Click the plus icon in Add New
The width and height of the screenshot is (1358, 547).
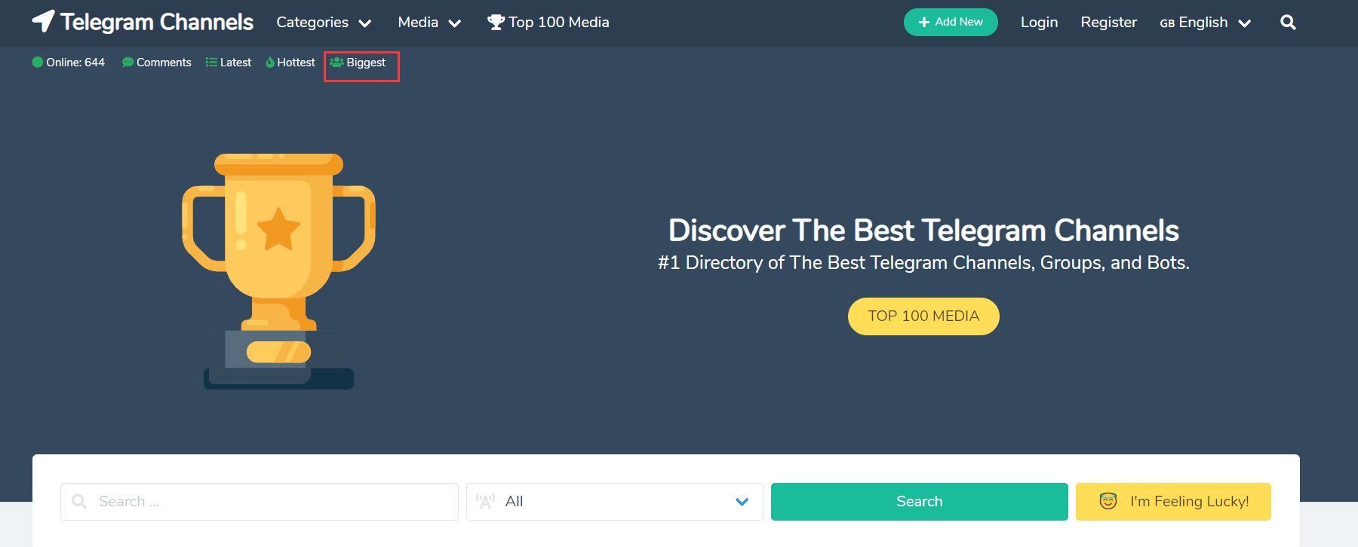click(923, 23)
